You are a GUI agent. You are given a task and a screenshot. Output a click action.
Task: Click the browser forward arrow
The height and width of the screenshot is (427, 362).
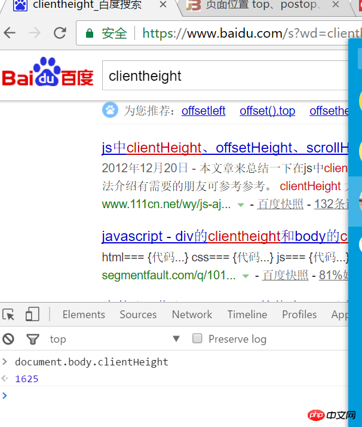35,33
